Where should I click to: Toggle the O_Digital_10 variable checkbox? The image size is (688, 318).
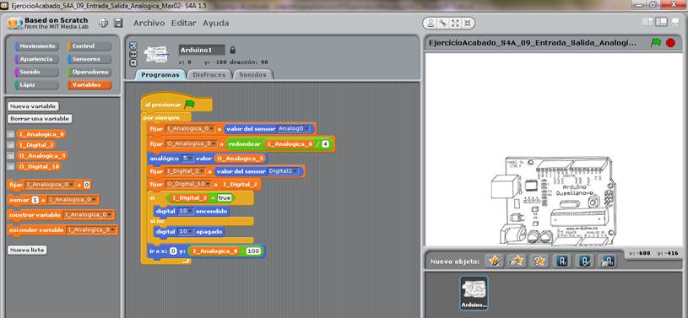click(10, 167)
